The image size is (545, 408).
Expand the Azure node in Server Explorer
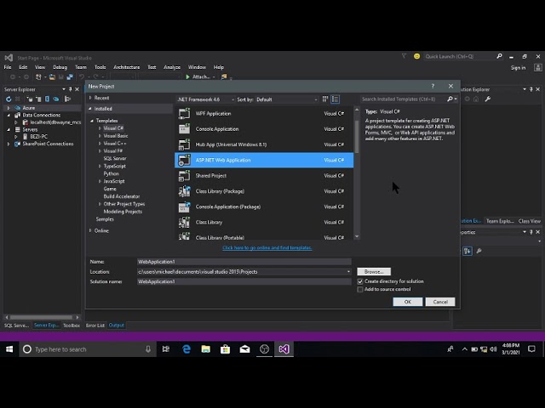point(9,108)
